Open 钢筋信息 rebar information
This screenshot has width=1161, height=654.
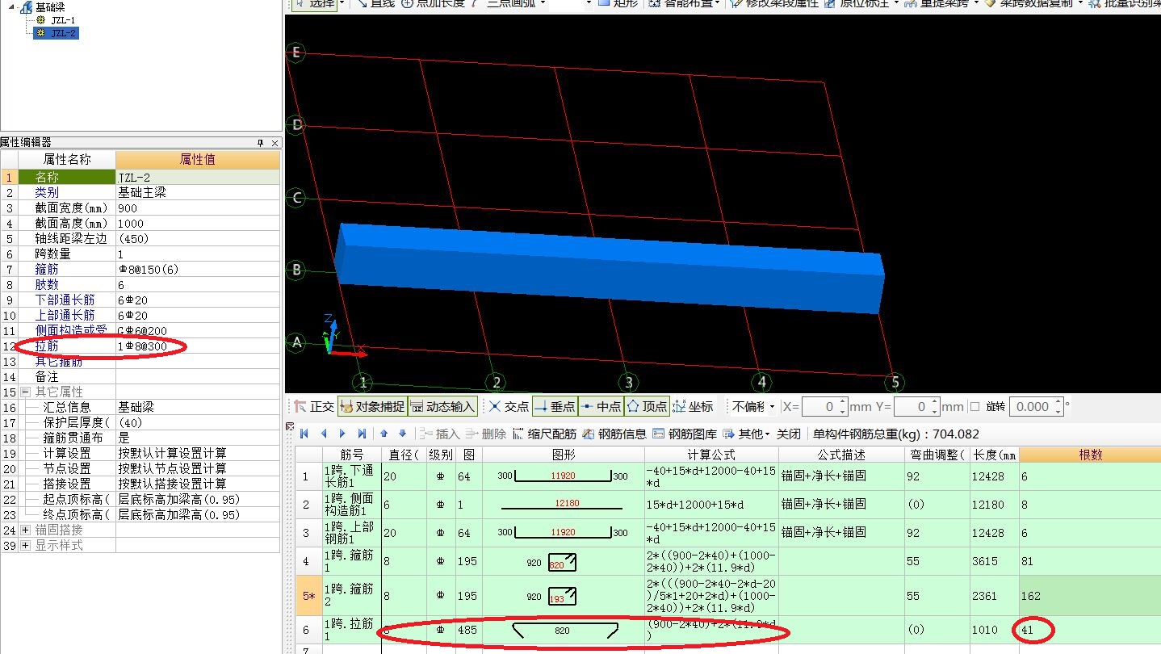(614, 434)
